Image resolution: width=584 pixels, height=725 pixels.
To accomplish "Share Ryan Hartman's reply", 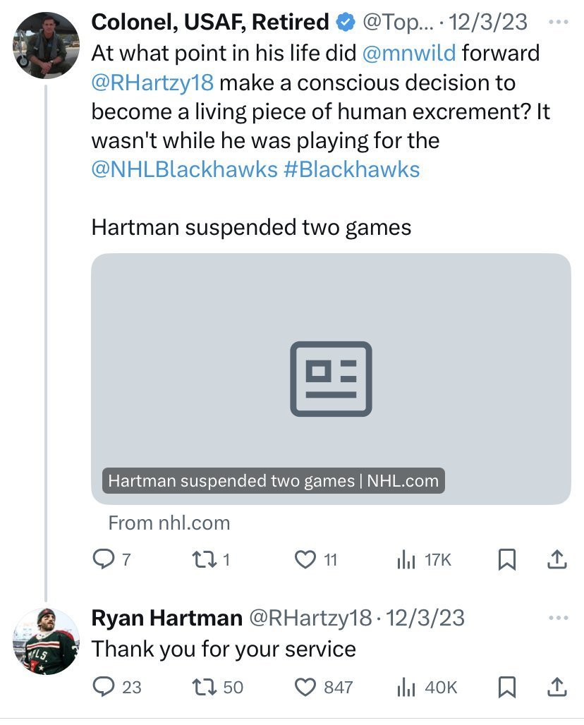I will tap(556, 686).
